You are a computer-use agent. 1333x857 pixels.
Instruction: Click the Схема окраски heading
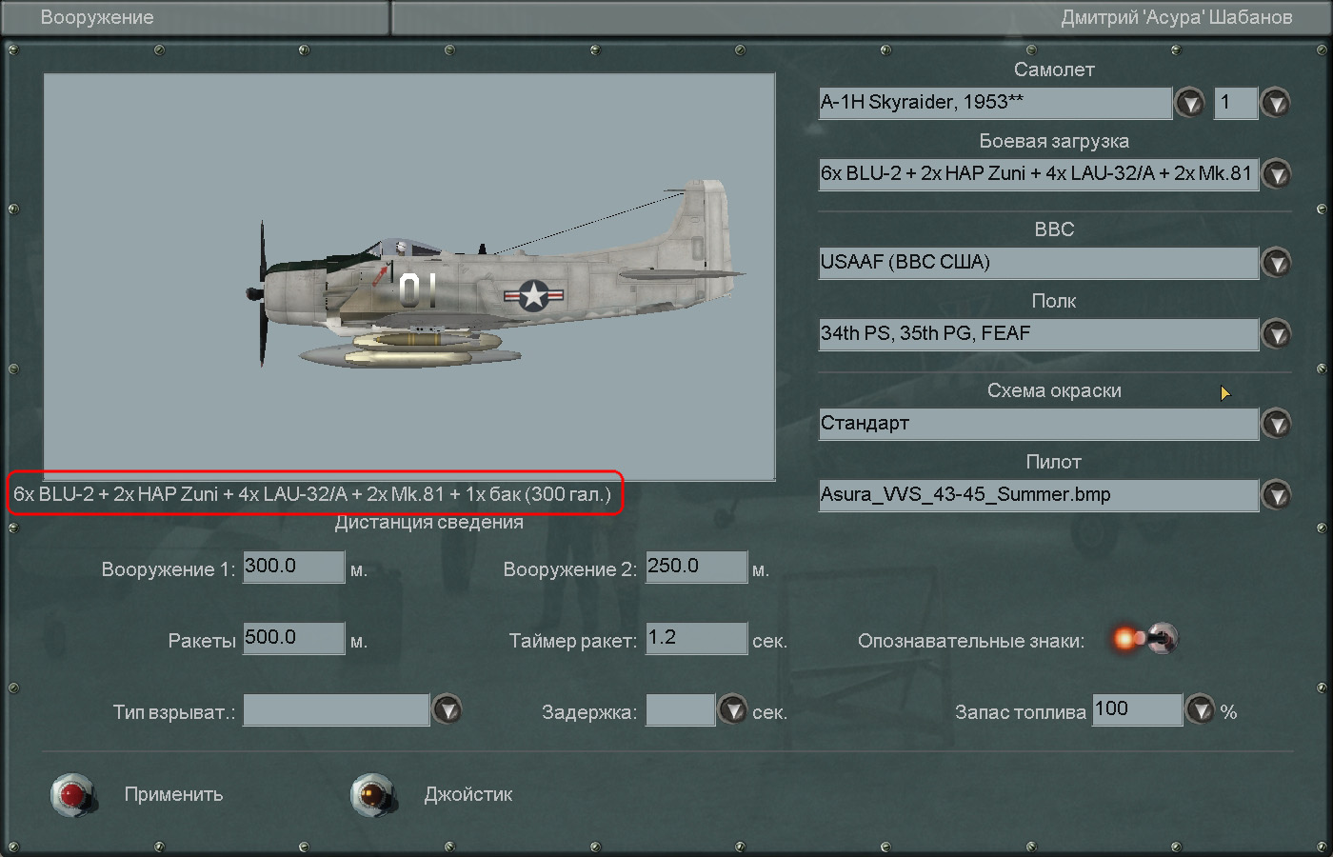tap(1054, 390)
